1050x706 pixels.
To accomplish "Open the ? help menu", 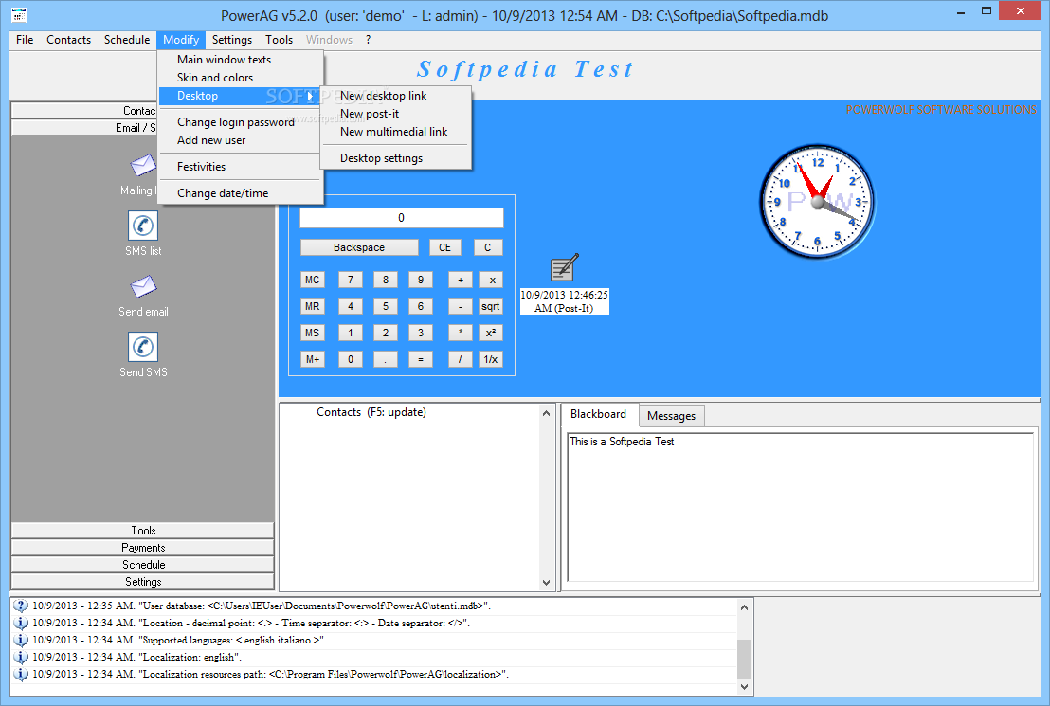I will pyautogui.click(x=368, y=40).
